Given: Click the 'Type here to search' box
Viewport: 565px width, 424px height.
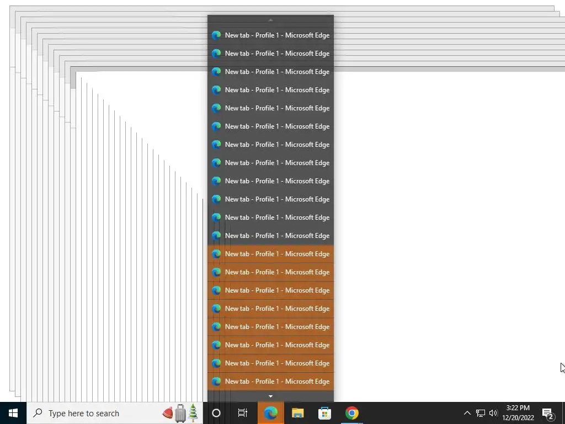Looking at the screenshot, I should pyautogui.click(x=115, y=413).
